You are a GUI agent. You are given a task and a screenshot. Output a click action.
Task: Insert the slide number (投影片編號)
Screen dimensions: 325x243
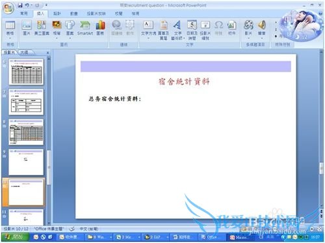pyautogui.click(x=205, y=30)
